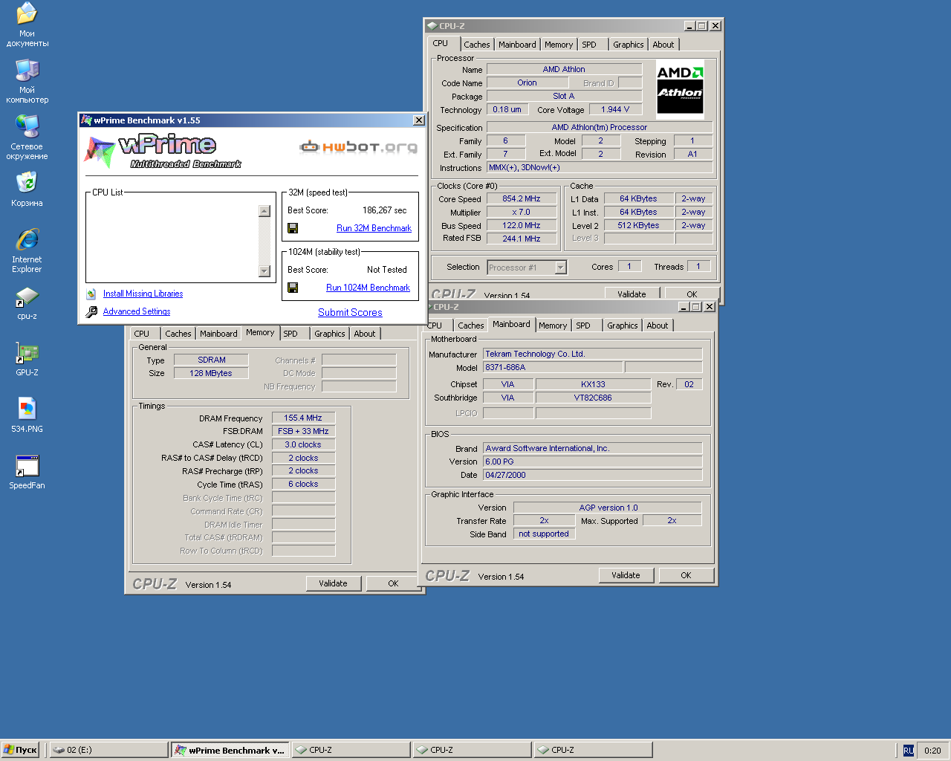Click the Slot A package value

pos(564,97)
